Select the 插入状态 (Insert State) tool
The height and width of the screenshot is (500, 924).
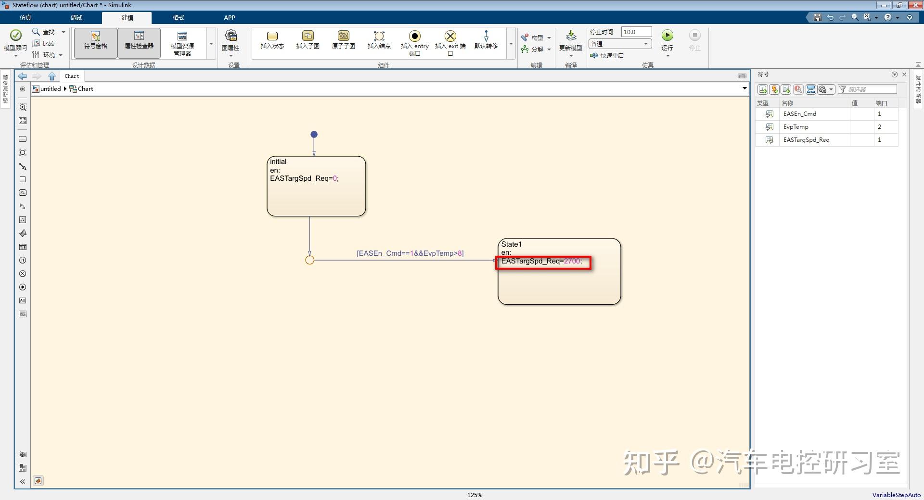click(272, 41)
